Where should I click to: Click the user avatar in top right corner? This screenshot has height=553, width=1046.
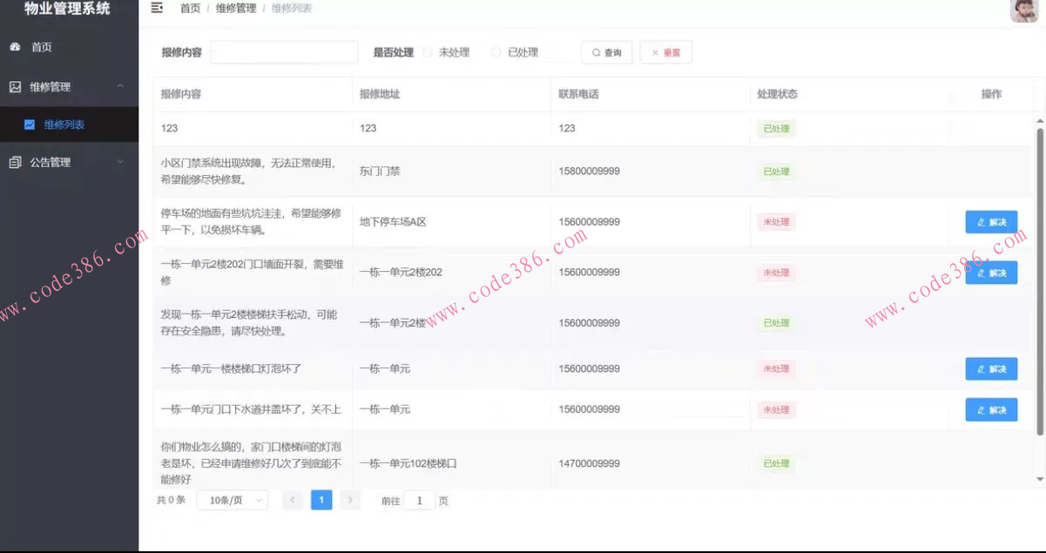[x=1023, y=10]
